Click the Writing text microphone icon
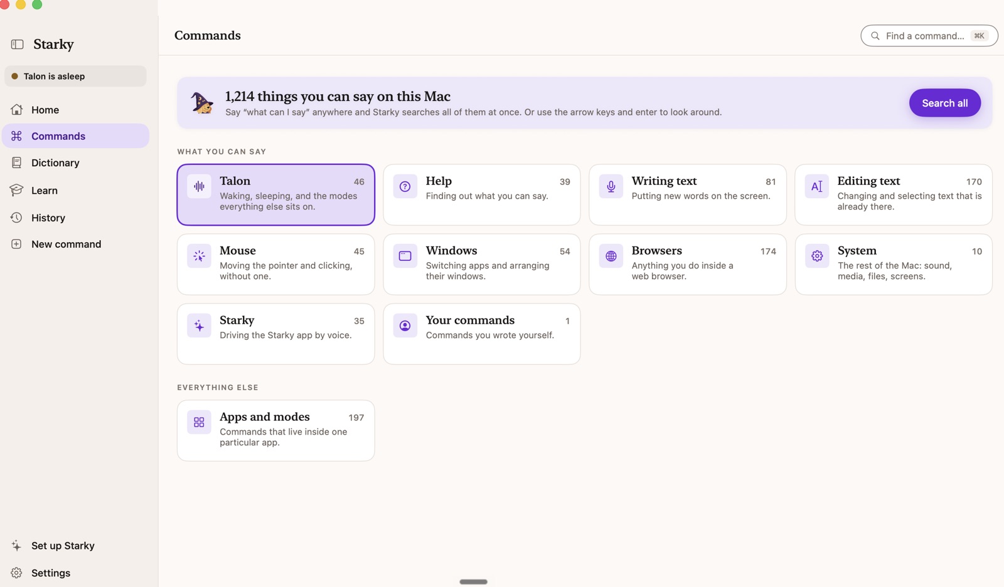The image size is (1004, 587). (611, 186)
